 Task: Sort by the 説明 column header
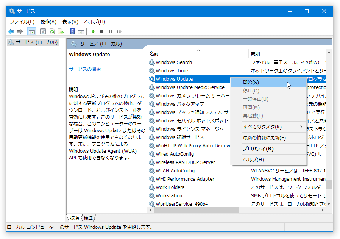[287, 53]
